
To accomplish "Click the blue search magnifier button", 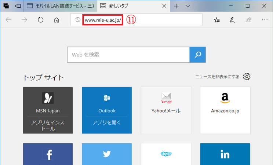I will tap(198, 55).
